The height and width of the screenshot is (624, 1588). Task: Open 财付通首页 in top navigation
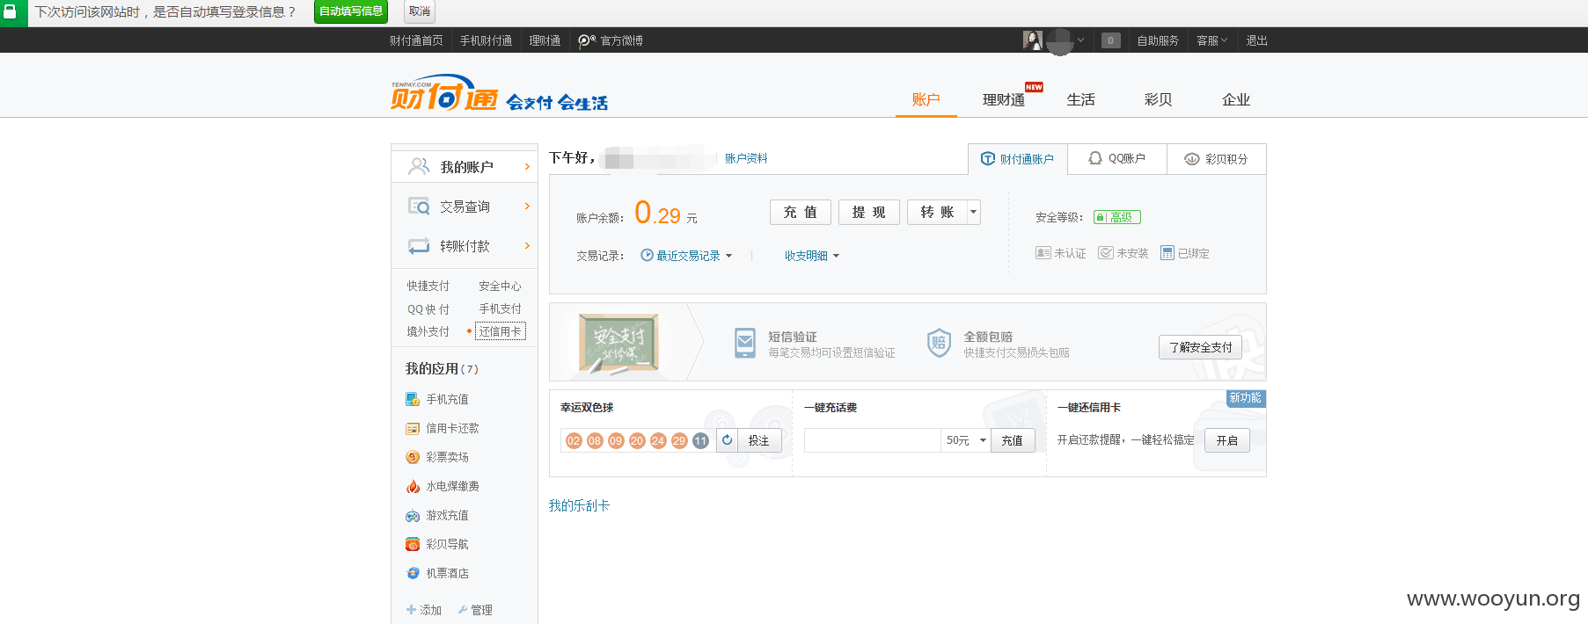click(x=416, y=40)
